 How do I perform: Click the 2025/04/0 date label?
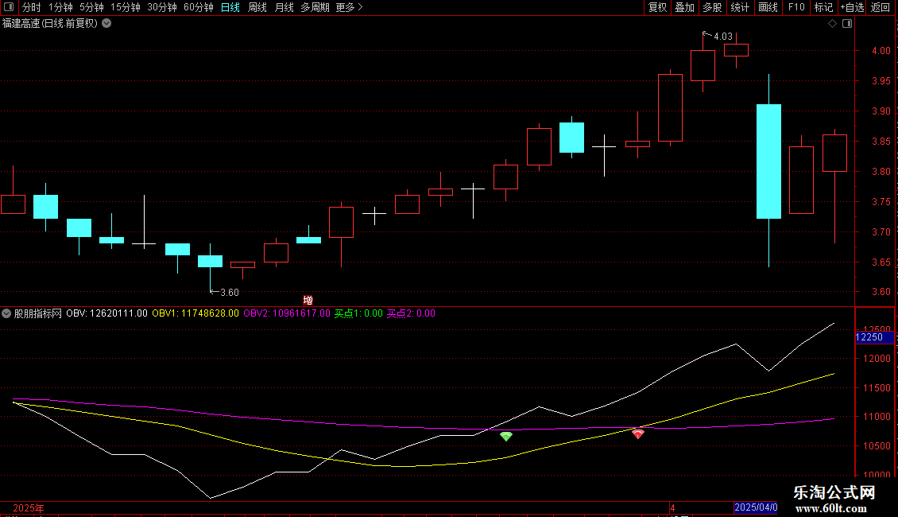pos(756,507)
